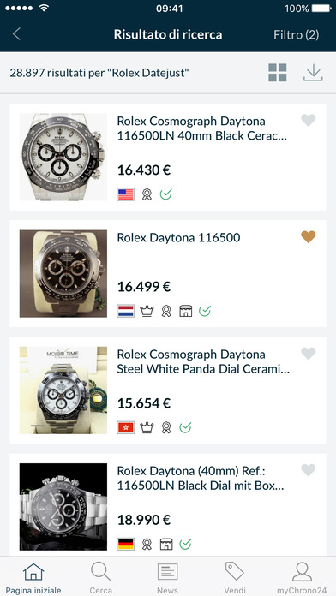Unfavorite the Rolex Daytona 116500 listing
This screenshot has width=336, height=596.
coord(309,237)
